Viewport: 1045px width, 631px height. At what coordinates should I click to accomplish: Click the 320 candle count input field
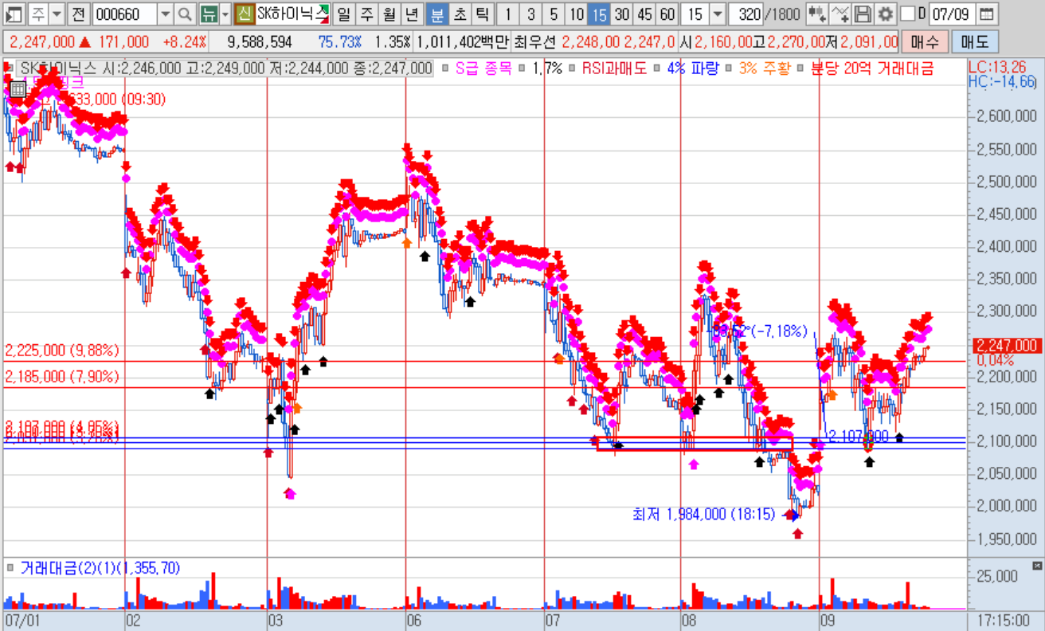tap(745, 14)
